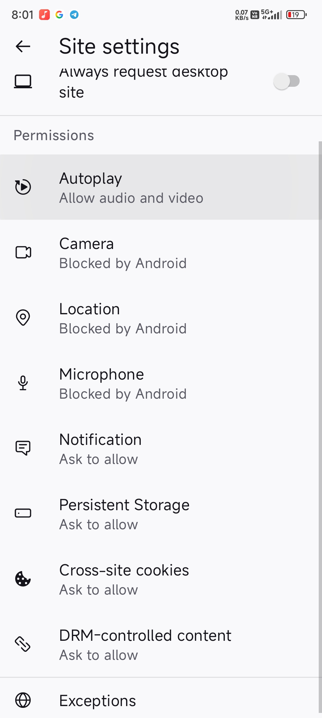Tap the Autoplay circular play icon
322x718 pixels.
[23, 187]
